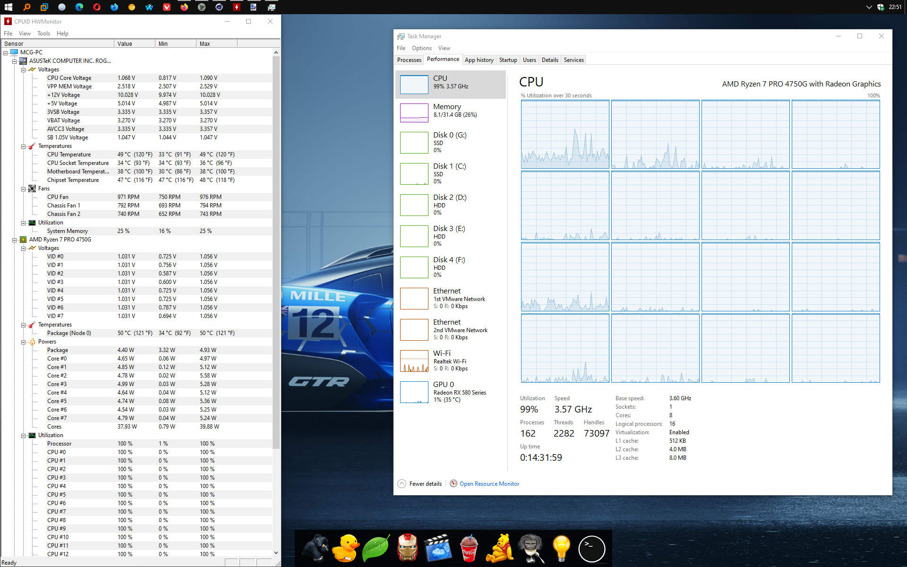The height and width of the screenshot is (567, 907).
Task: Click the rubber duck icon in the dock
Action: tap(345, 548)
